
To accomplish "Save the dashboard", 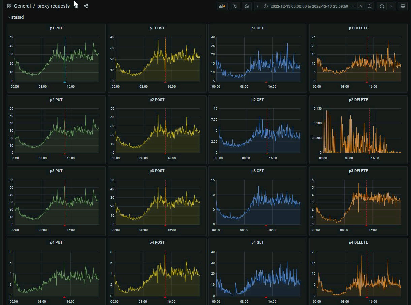I will click(235, 6).
